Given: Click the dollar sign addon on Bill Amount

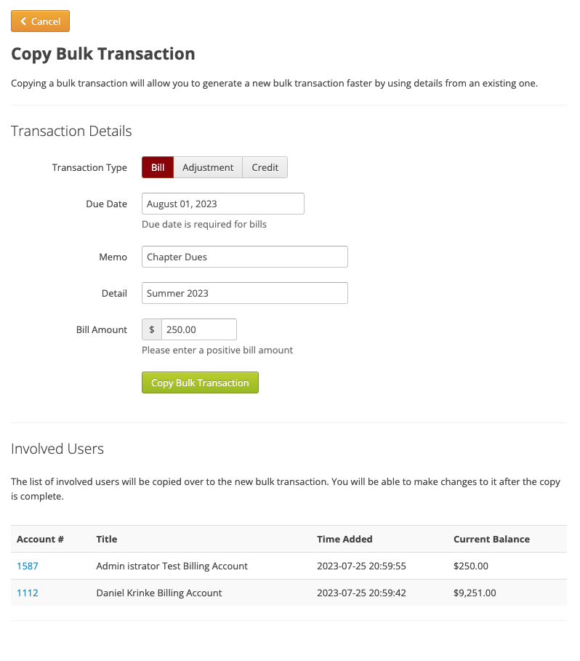Looking at the screenshot, I should coord(152,329).
